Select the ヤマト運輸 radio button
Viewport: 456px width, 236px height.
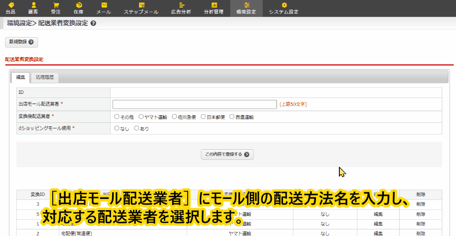[x=141, y=117]
